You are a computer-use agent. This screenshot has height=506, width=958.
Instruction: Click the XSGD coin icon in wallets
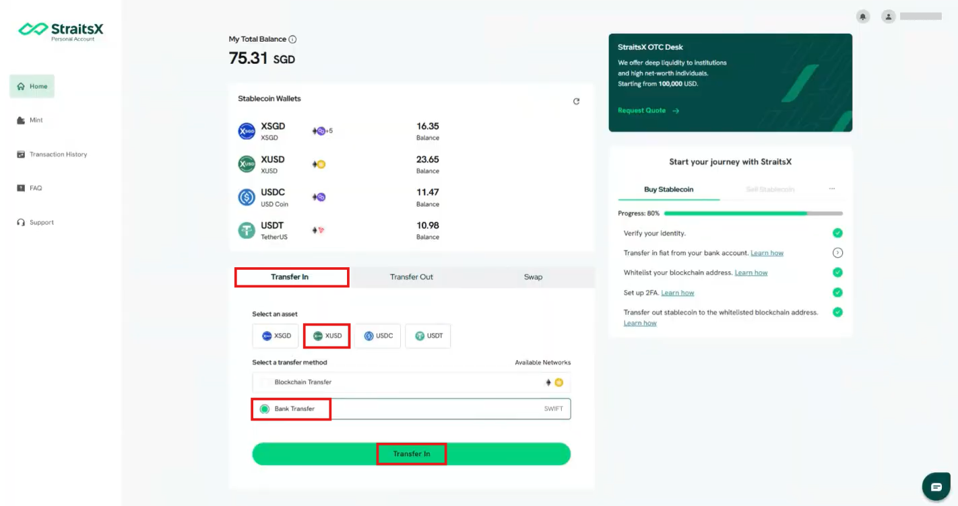247,131
